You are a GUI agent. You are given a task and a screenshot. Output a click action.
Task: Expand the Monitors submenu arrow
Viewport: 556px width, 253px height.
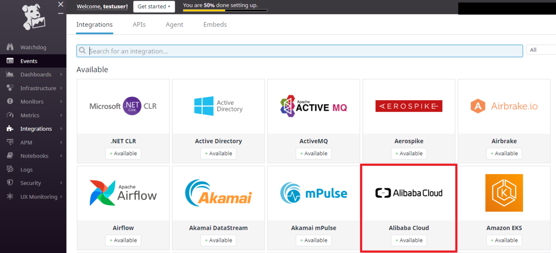click(x=61, y=101)
